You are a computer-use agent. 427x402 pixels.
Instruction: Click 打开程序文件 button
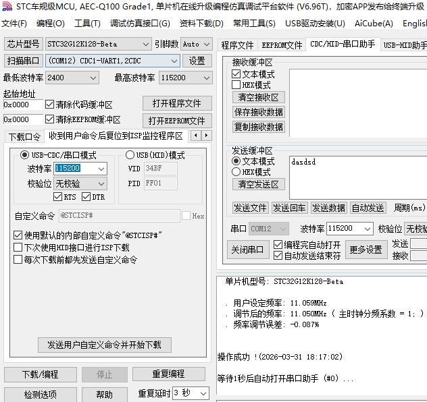click(x=177, y=103)
